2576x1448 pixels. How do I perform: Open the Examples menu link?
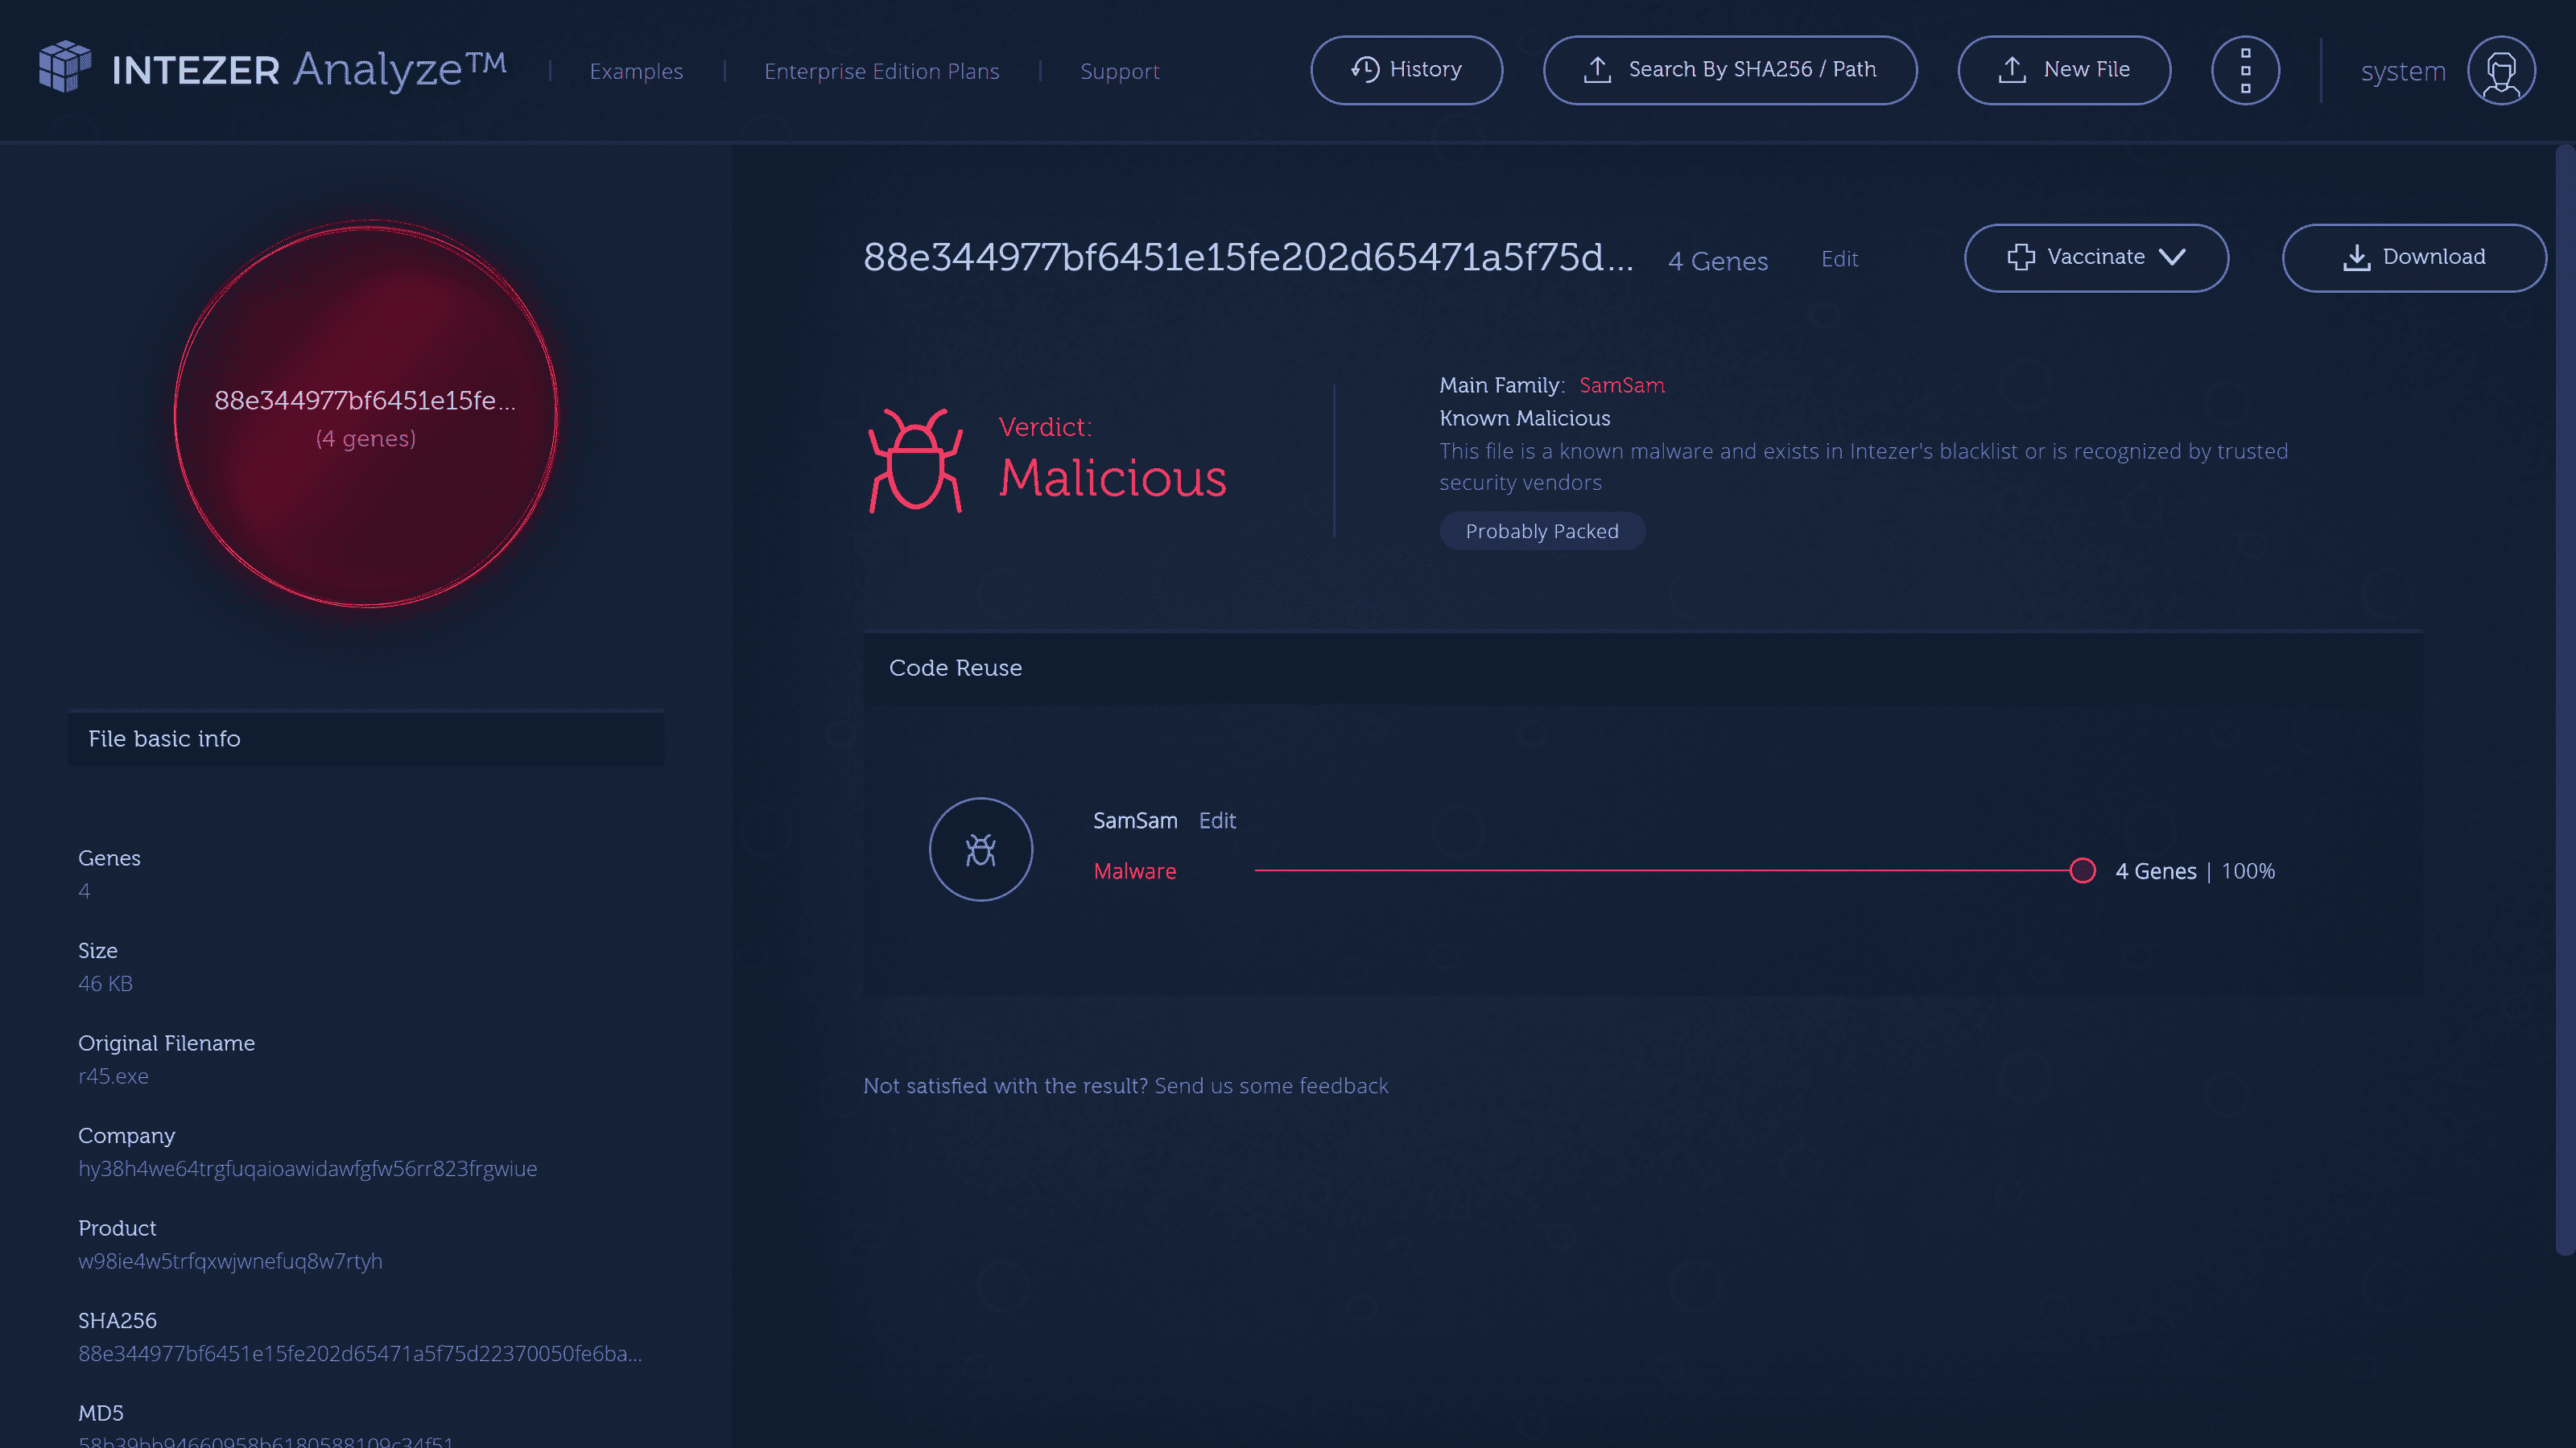pos(636,72)
